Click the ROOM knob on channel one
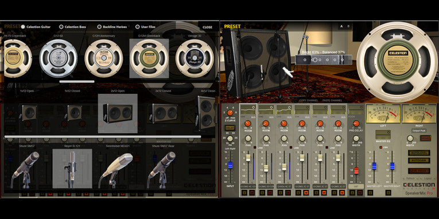439x219 pixels. (248, 124)
